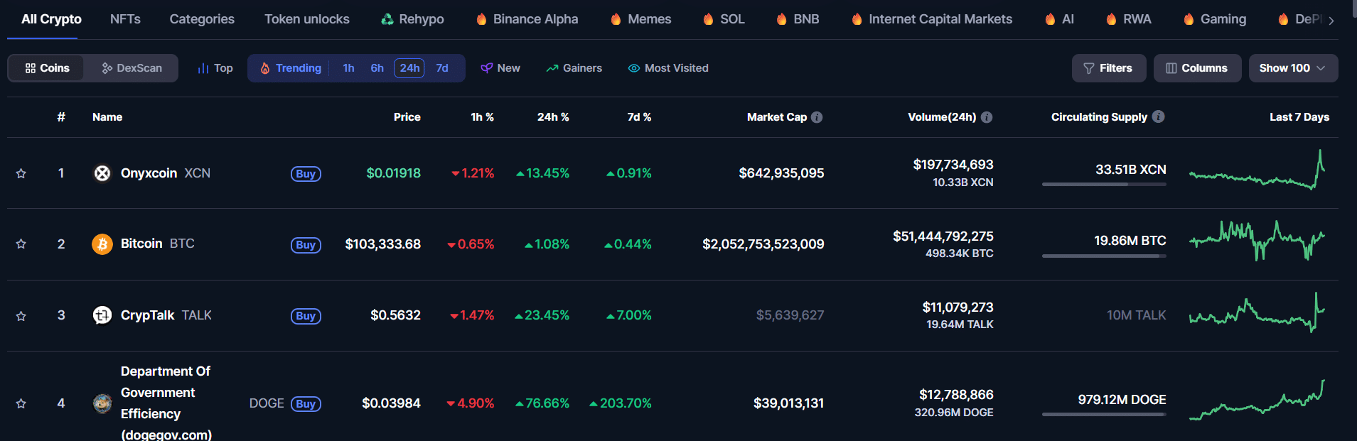Screen dimensions: 1357x441
Task: Show Gainers list
Action: (574, 68)
